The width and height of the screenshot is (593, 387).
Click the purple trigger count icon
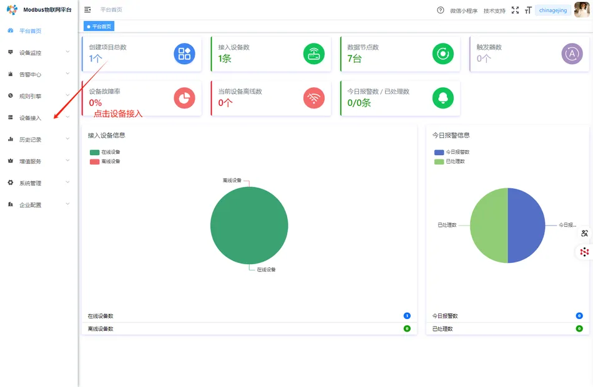[572, 54]
